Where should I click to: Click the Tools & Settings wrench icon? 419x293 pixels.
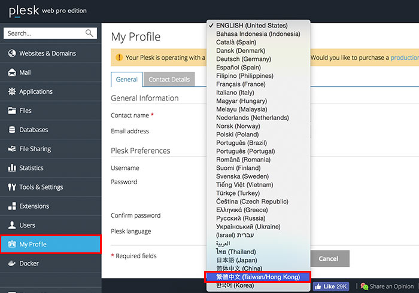pos(12,187)
